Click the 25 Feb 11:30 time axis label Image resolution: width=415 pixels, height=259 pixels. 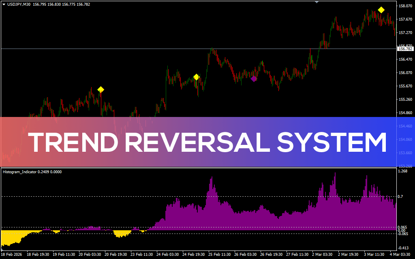point(219,255)
